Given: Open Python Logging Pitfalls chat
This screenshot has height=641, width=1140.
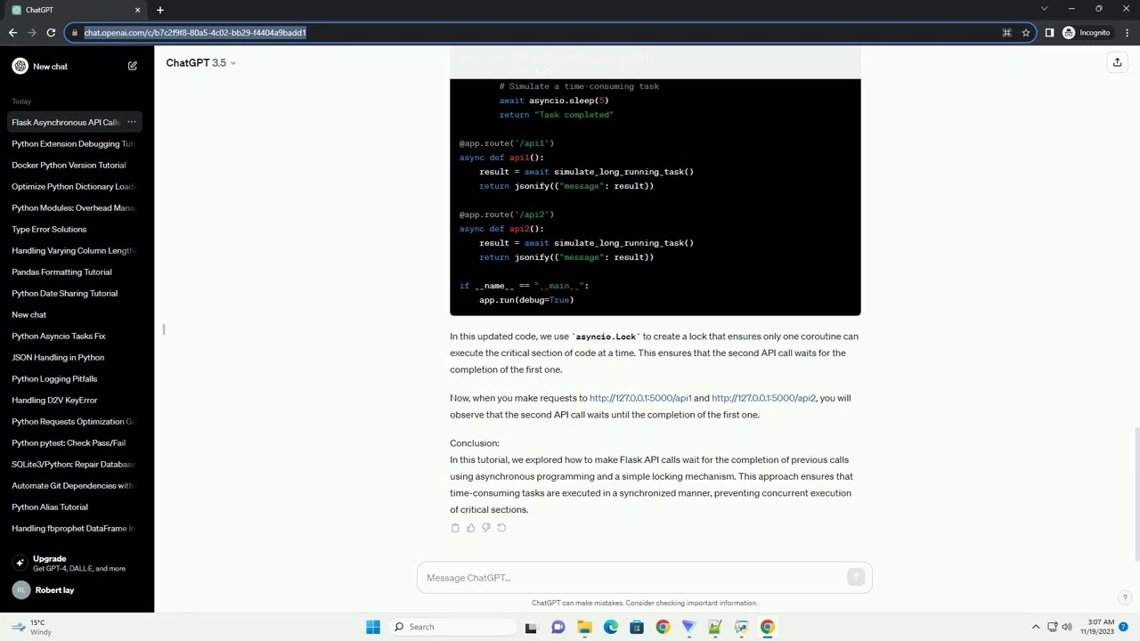Looking at the screenshot, I should 73,378.
